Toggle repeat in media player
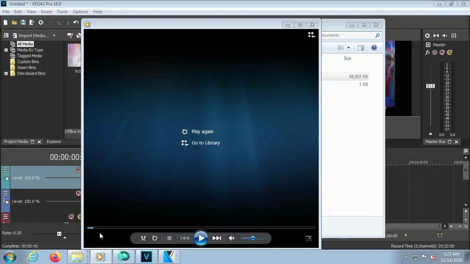Image resolution: width=470 pixels, height=264 pixels. 155,238
